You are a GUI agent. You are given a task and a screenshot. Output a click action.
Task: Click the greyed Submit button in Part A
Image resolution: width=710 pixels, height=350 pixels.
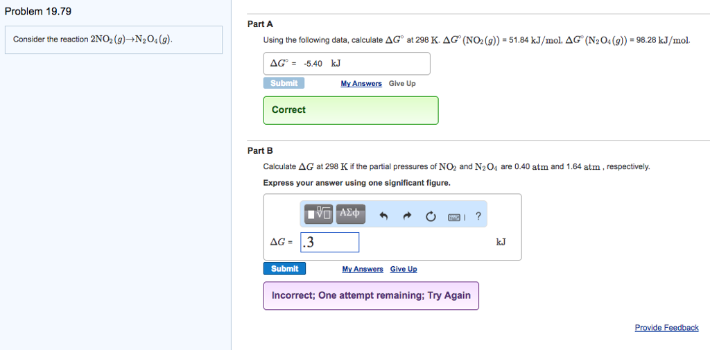[284, 83]
